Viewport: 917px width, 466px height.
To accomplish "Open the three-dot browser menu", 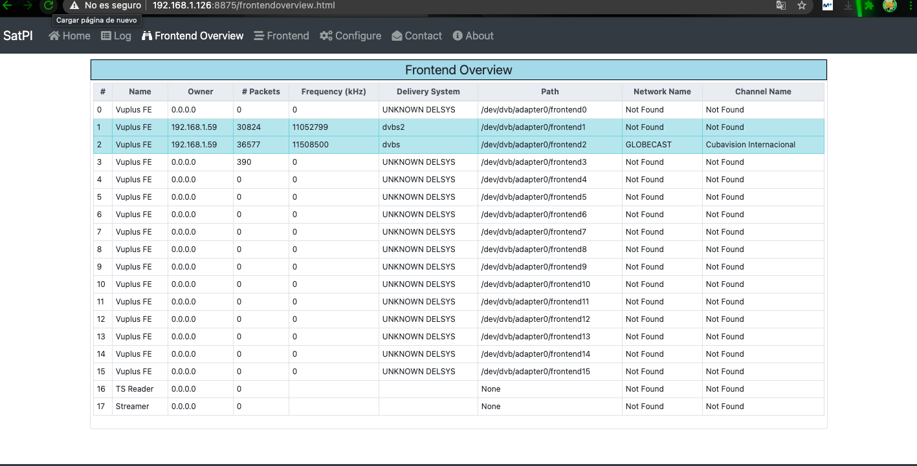I will pos(909,6).
